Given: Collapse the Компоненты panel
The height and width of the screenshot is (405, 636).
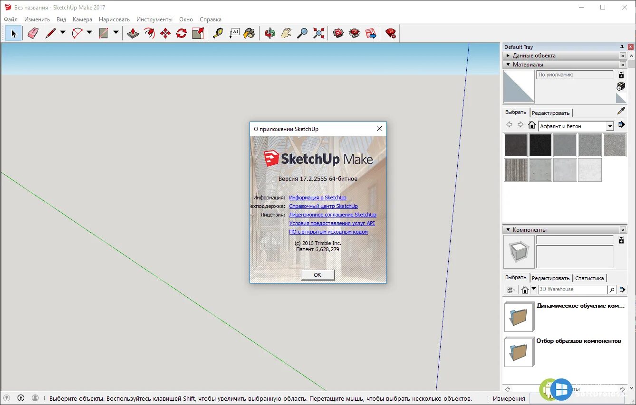Looking at the screenshot, I should point(565,230).
